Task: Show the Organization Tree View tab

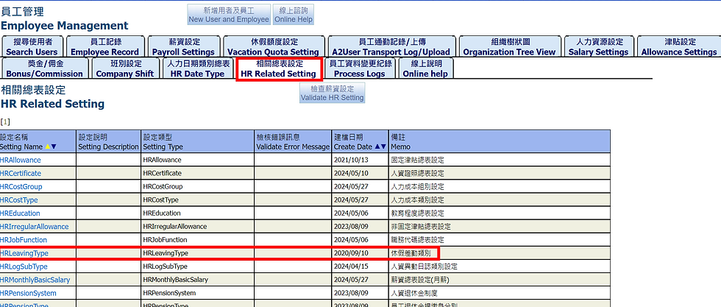Action: tap(509, 47)
